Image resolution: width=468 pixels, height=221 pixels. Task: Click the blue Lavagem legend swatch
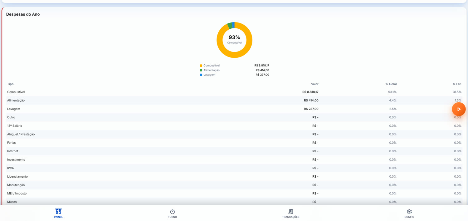(201, 75)
